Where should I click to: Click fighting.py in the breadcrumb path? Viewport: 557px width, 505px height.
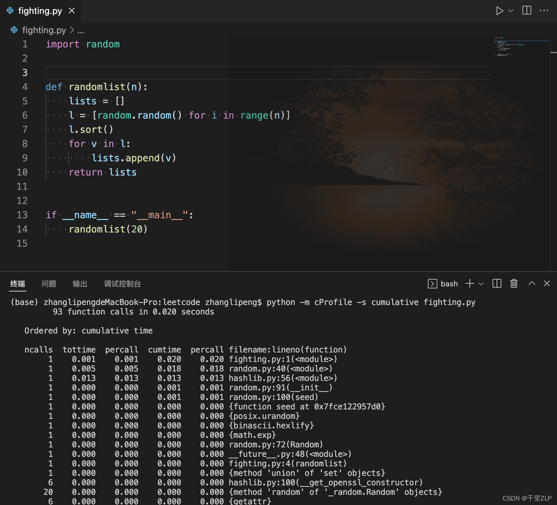[44, 30]
